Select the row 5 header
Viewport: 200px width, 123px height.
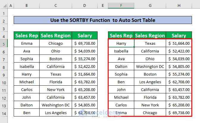(x=4, y=44)
